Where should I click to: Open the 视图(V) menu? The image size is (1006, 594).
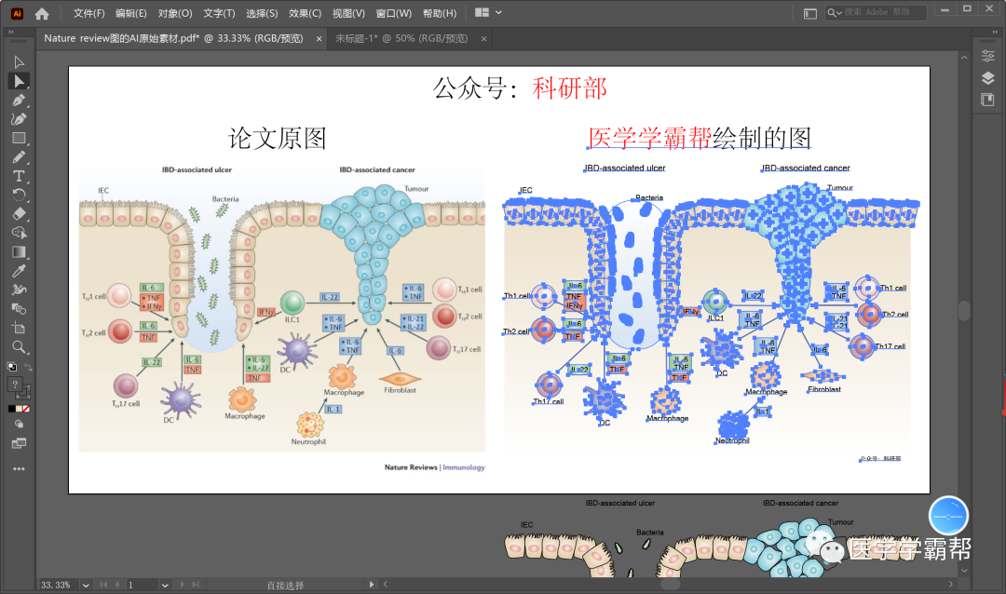click(348, 13)
